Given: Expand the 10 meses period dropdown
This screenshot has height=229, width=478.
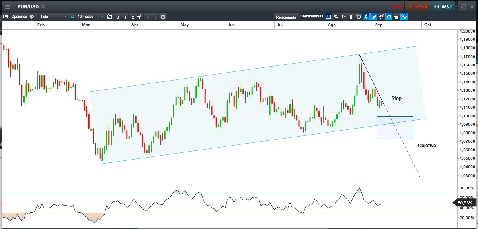Looking at the screenshot, I should 91,17.
